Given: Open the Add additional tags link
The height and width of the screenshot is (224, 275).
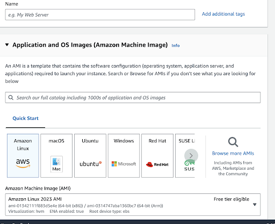Looking at the screenshot, I should (223, 14).
